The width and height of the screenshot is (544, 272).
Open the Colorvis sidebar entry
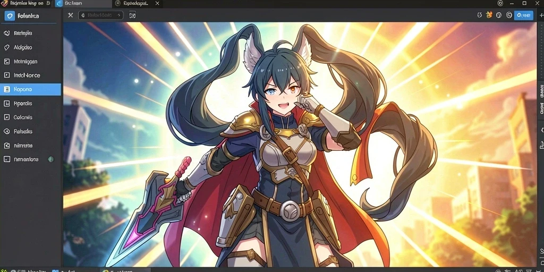pos(30,117)
